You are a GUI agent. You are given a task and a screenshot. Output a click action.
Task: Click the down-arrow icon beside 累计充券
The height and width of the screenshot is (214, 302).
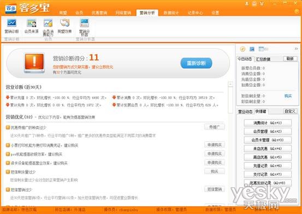point(8,105)
